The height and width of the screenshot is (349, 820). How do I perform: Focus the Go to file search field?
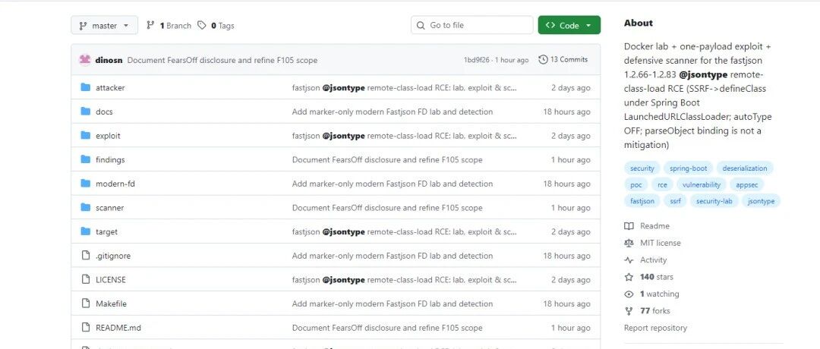[471, 25]
